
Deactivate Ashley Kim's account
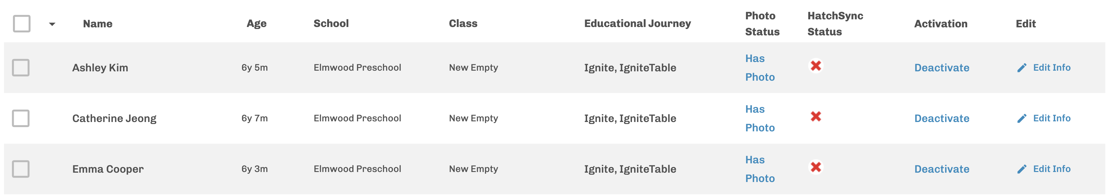click(941, 68)
